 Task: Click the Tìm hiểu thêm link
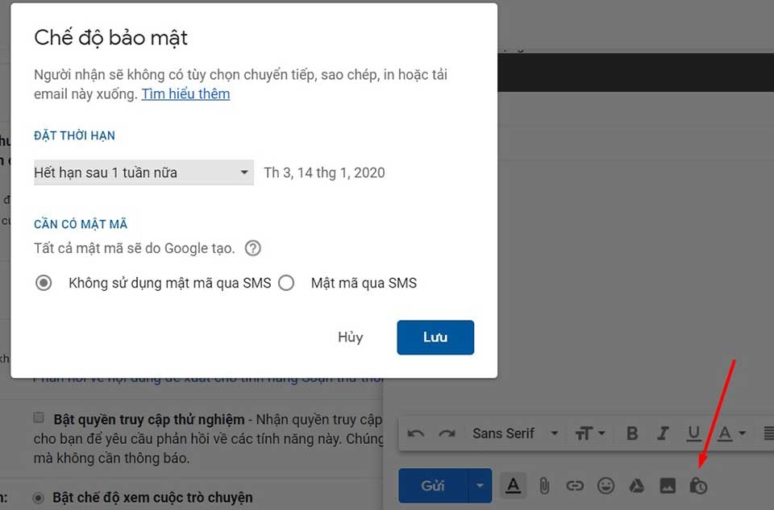point(185,94)
